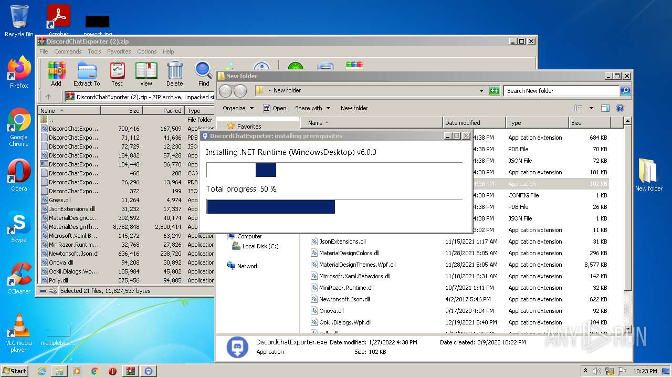Sort by Size column in WinRAR
This screenshot has height=378, width=672.
pos(121,111)
